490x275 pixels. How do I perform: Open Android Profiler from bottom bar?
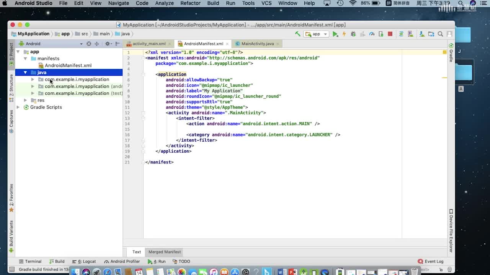point(122,262)
